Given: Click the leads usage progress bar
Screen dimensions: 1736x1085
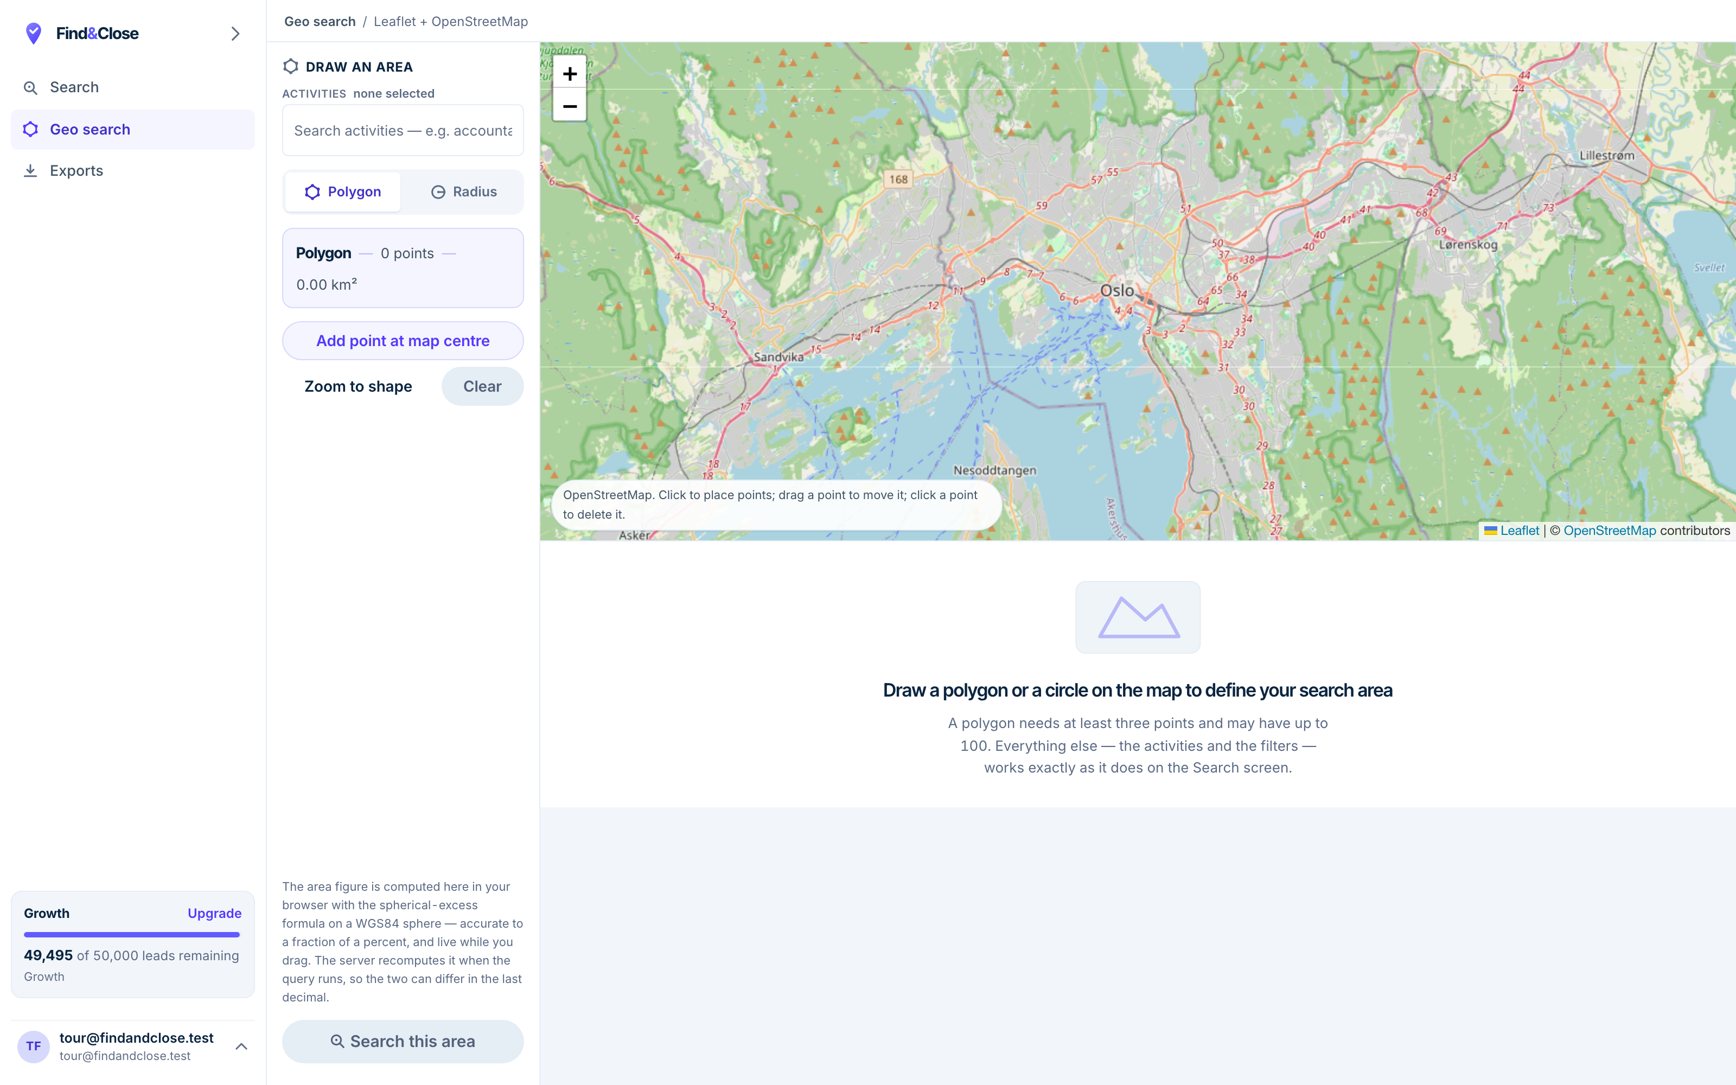Looking at the screenshot, I should 132,934.
